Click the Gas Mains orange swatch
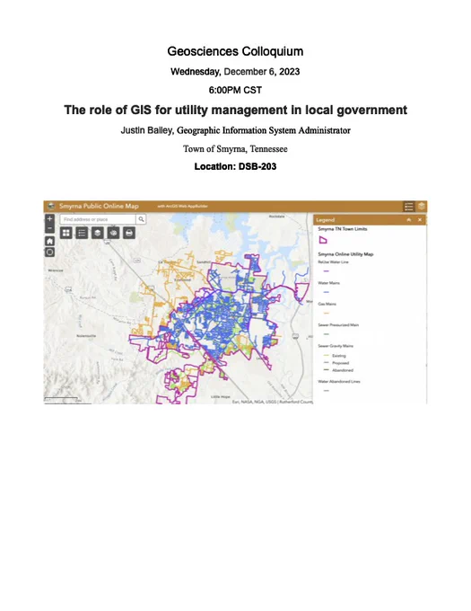This screenshot has width=471, height=611. (327, 313)
